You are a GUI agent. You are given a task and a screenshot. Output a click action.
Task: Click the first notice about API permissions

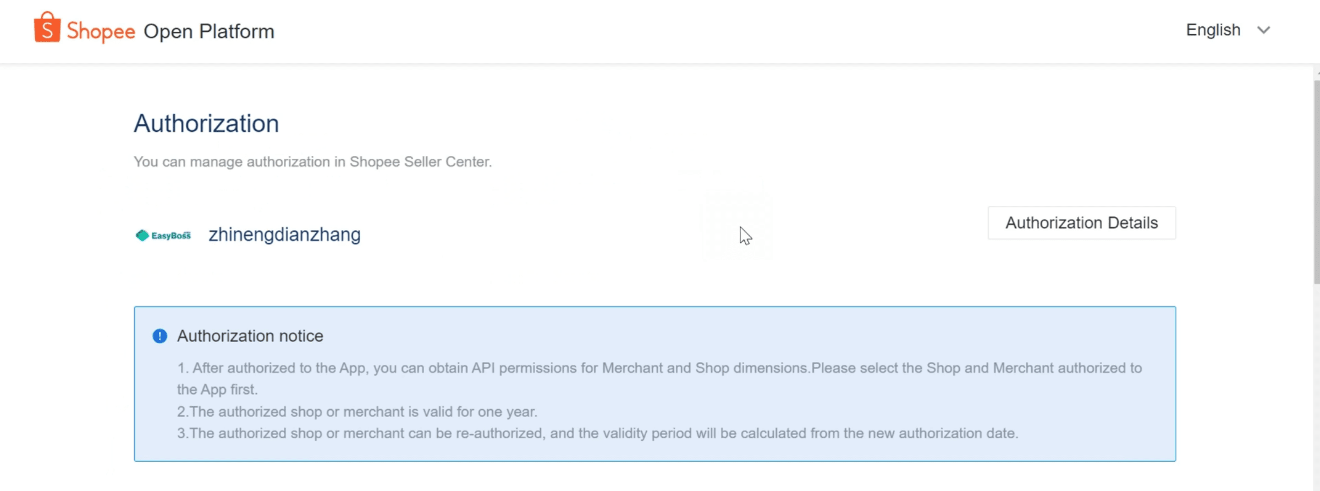coord(659,378)
